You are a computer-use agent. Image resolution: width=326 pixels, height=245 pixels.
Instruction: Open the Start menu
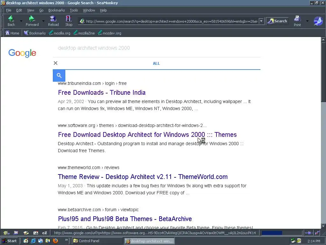(x=10, y=241)
